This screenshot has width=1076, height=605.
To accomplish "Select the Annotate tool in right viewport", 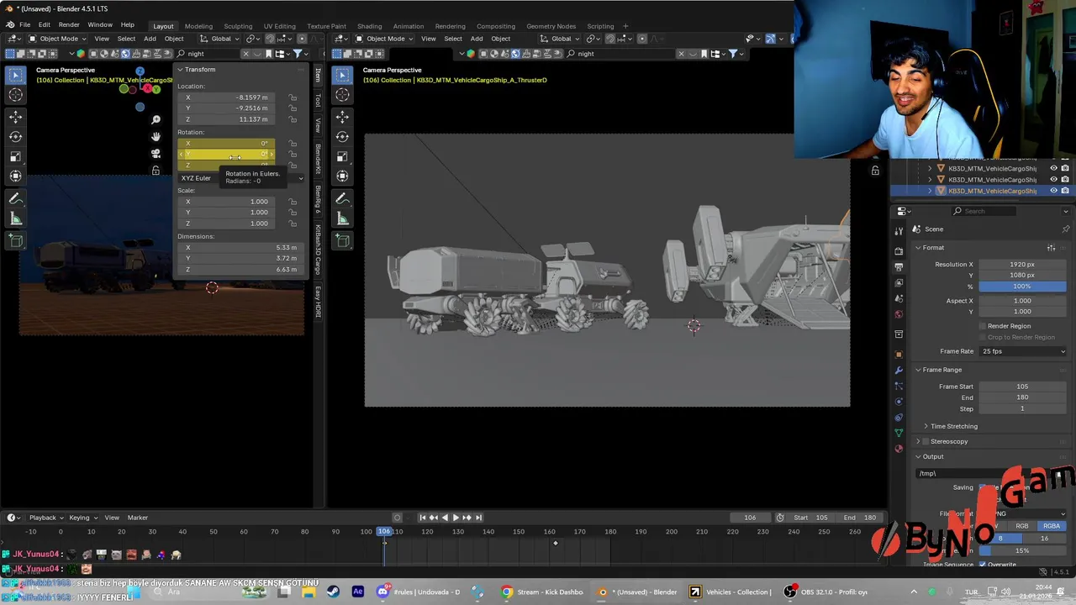I will 342,198.
